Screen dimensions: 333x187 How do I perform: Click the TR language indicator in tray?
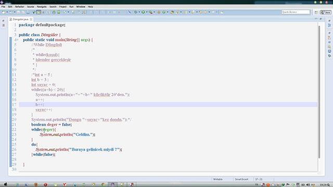click(257, 185)
